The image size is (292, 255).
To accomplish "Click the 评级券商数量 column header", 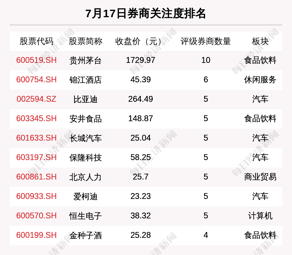I will coord(206,41).
